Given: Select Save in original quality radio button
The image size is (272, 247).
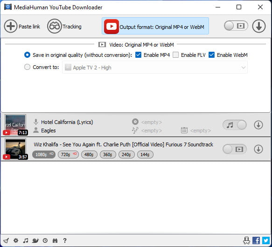Looking at the screenshot, I should pos(27,55).
